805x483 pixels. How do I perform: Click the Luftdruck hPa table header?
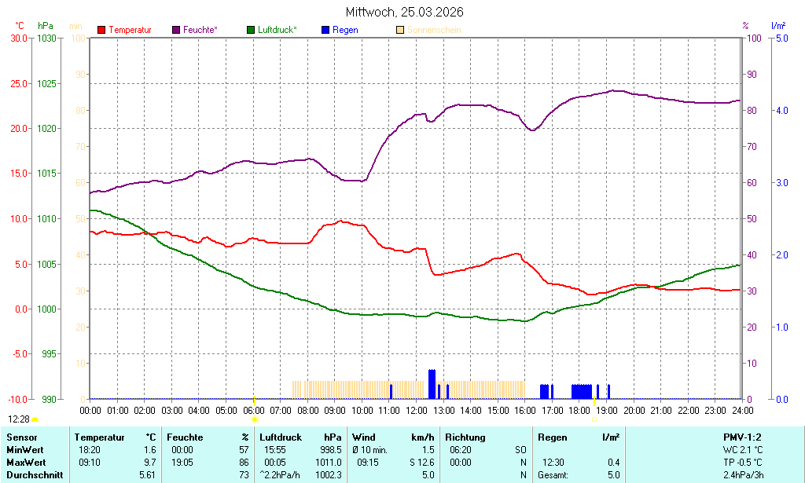point(300,437)
